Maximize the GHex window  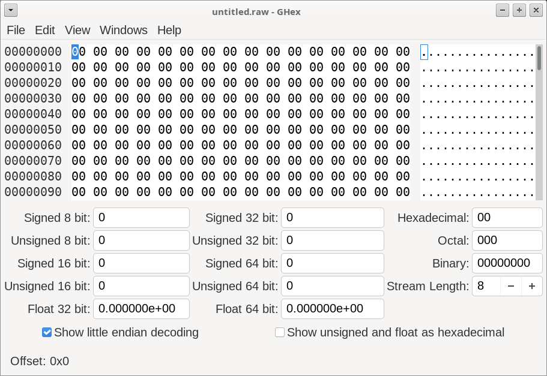519,10
